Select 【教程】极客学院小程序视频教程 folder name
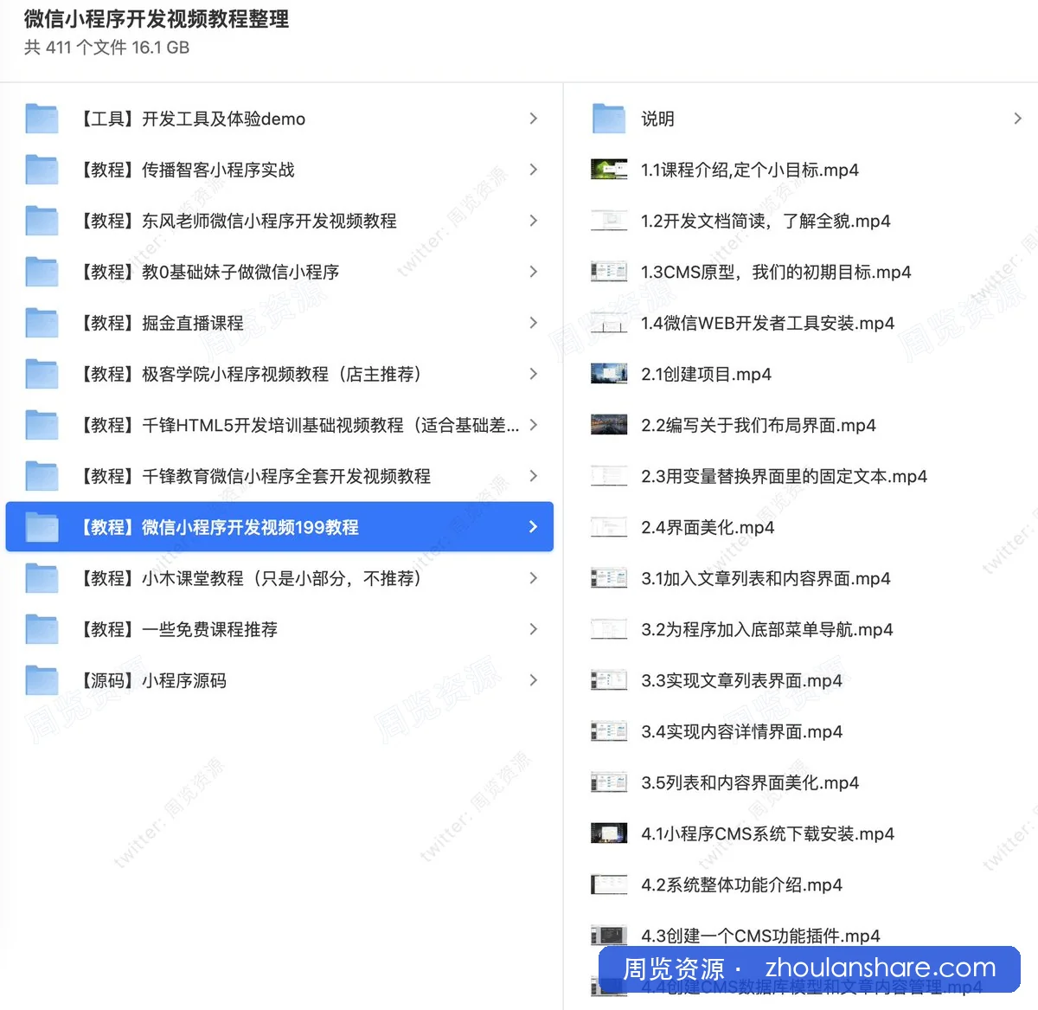 tap(251, 374)
